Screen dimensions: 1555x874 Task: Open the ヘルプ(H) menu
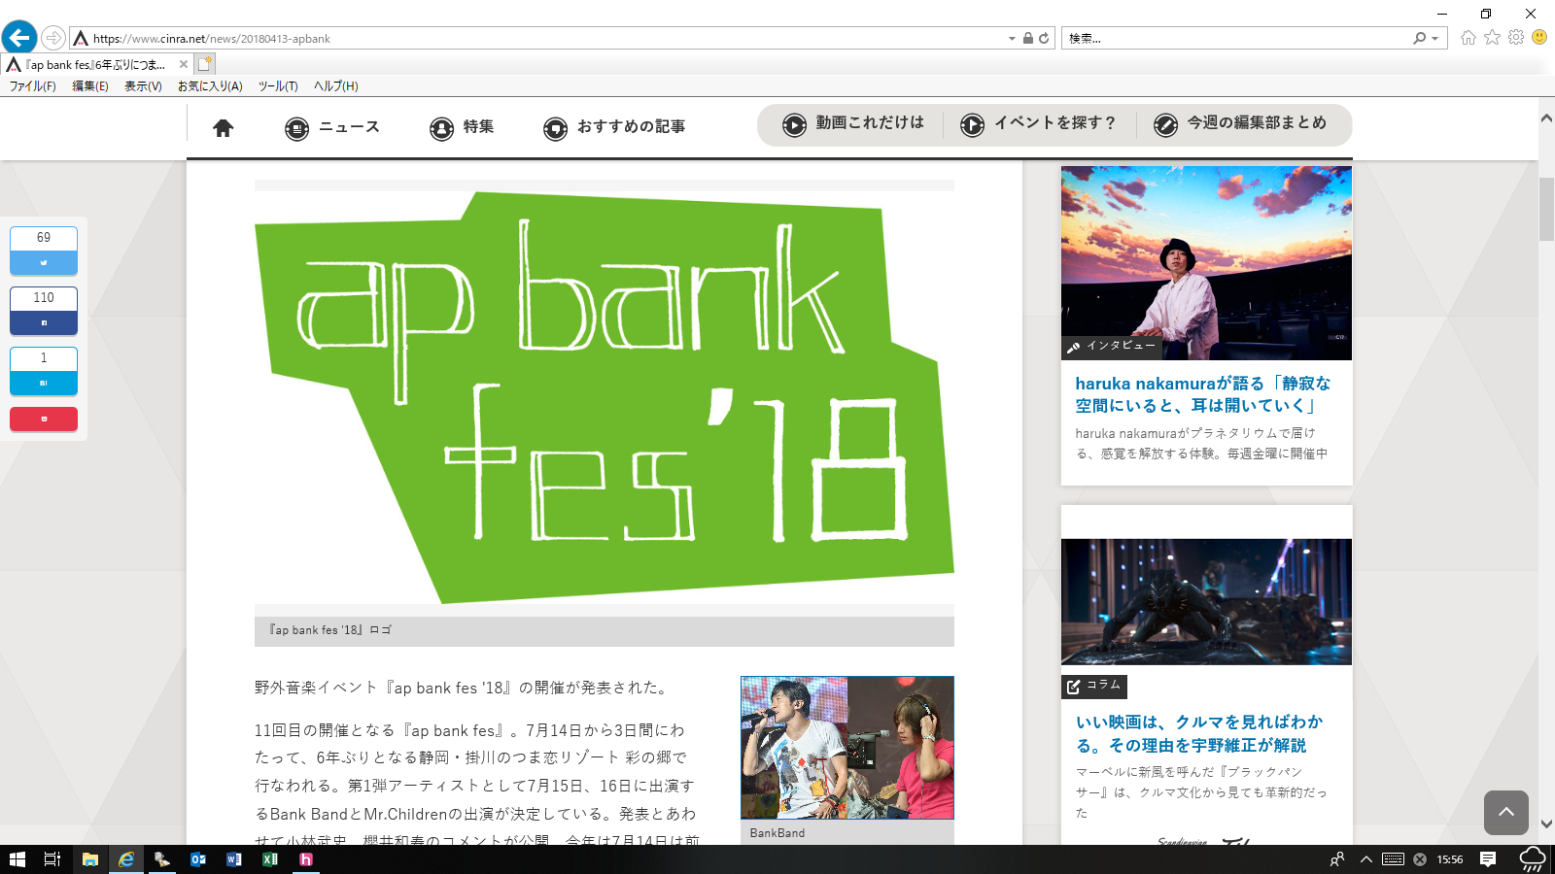[x=336, y=85]
